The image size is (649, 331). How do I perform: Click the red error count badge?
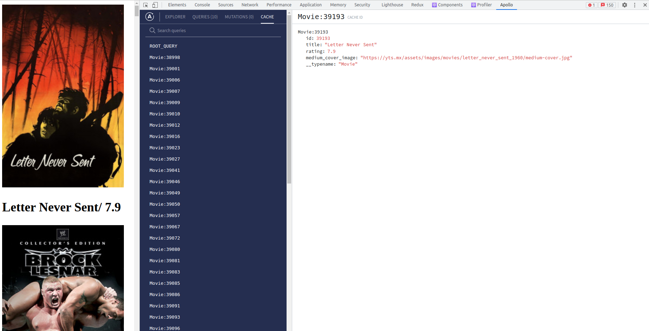tap(591, 5)
